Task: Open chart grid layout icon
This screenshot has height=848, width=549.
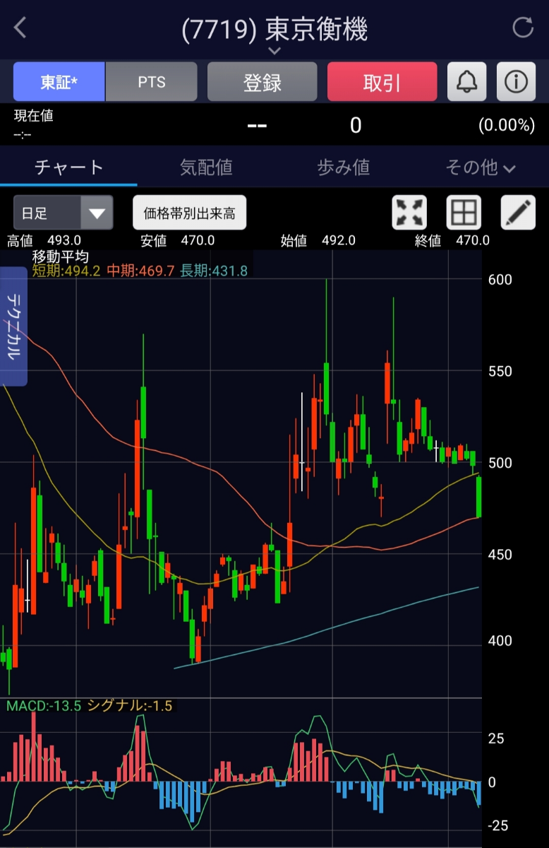Action: pyautogui.click(x=464, y=212)
